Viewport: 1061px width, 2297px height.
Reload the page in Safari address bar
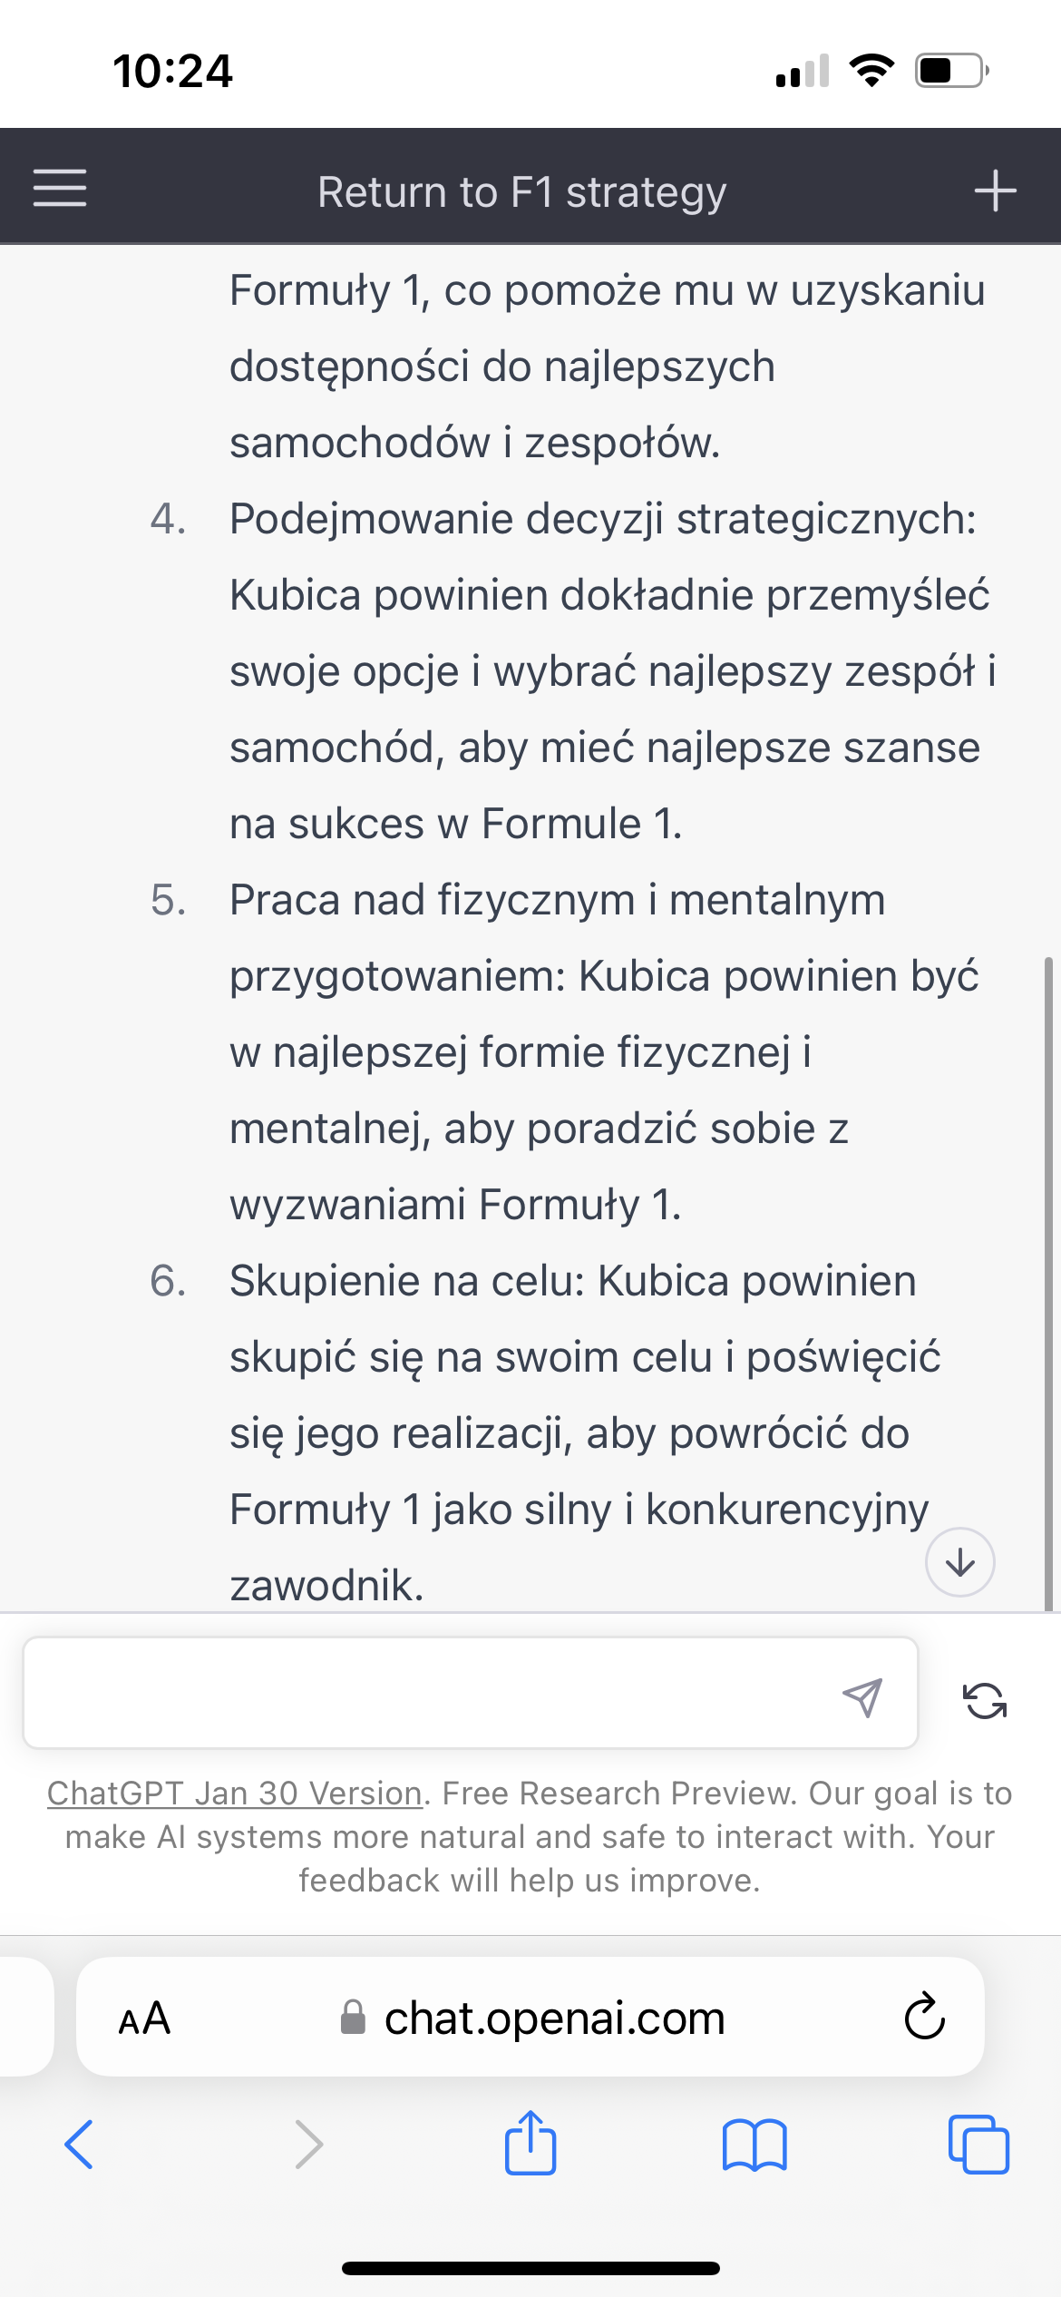[924, 2017]
